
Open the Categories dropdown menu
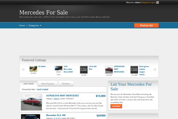pos(35,26)
